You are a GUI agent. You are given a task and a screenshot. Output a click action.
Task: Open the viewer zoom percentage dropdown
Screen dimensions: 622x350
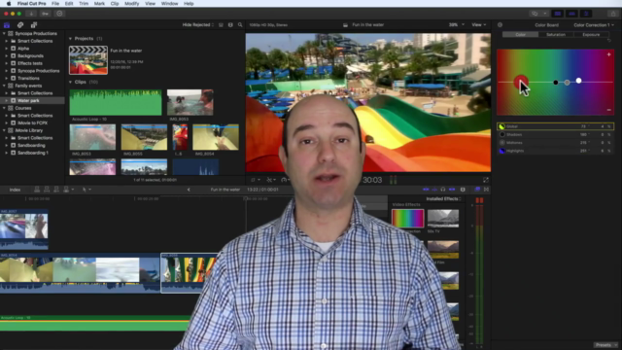click(x=456, y=25)
